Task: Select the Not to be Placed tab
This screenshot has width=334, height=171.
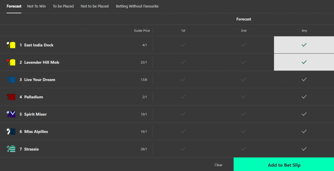Action: pos(95,6)
